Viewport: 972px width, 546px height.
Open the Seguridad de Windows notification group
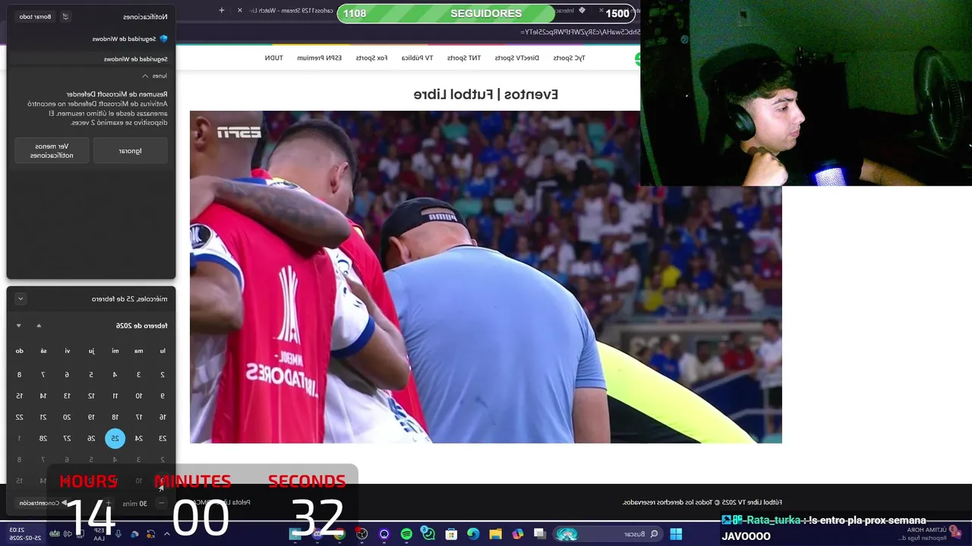click(x=129, y=39)
